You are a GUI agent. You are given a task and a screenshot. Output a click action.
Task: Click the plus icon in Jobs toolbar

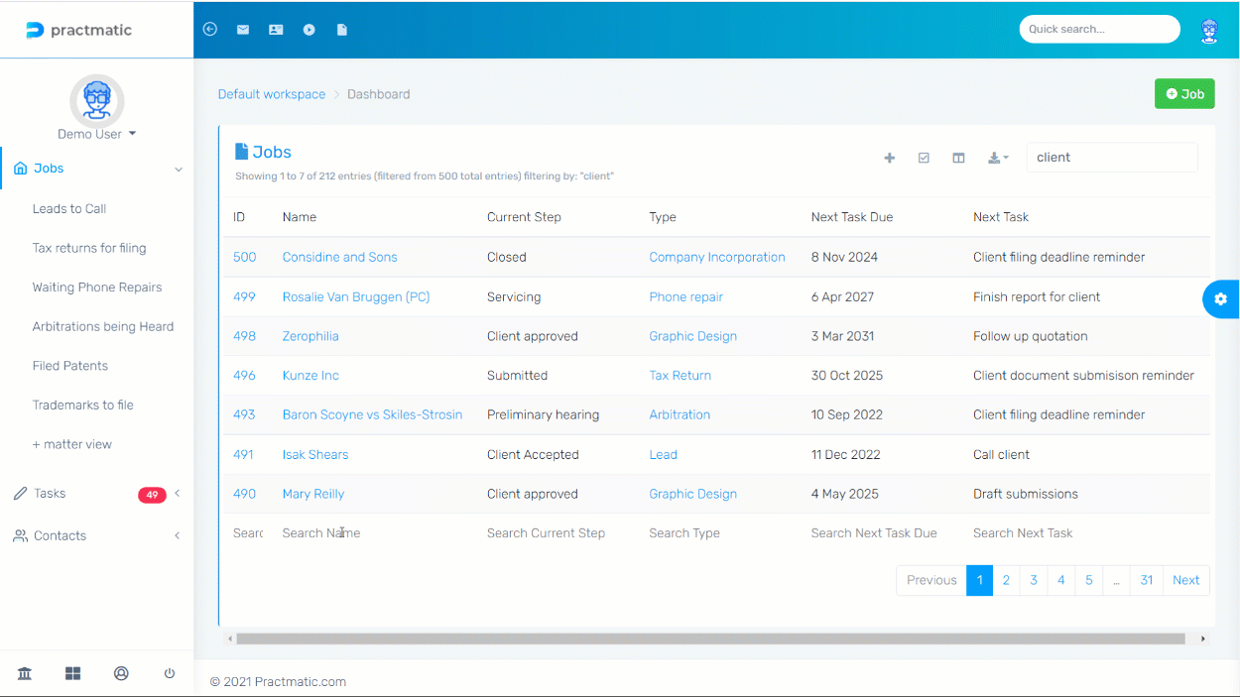click(890, 158)
